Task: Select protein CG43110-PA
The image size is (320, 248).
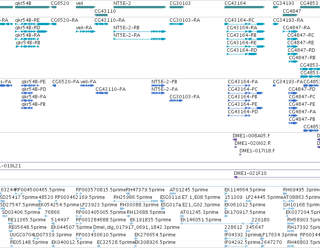Action: [111, 89]
